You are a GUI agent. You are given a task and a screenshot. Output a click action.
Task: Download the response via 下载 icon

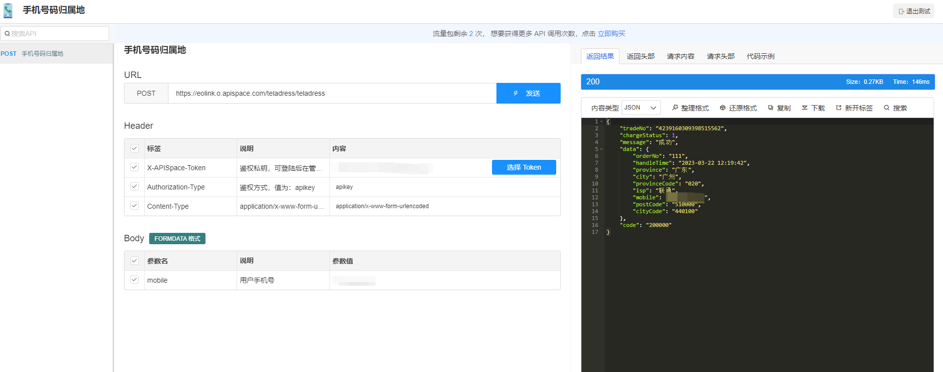(x=805, y=108)
